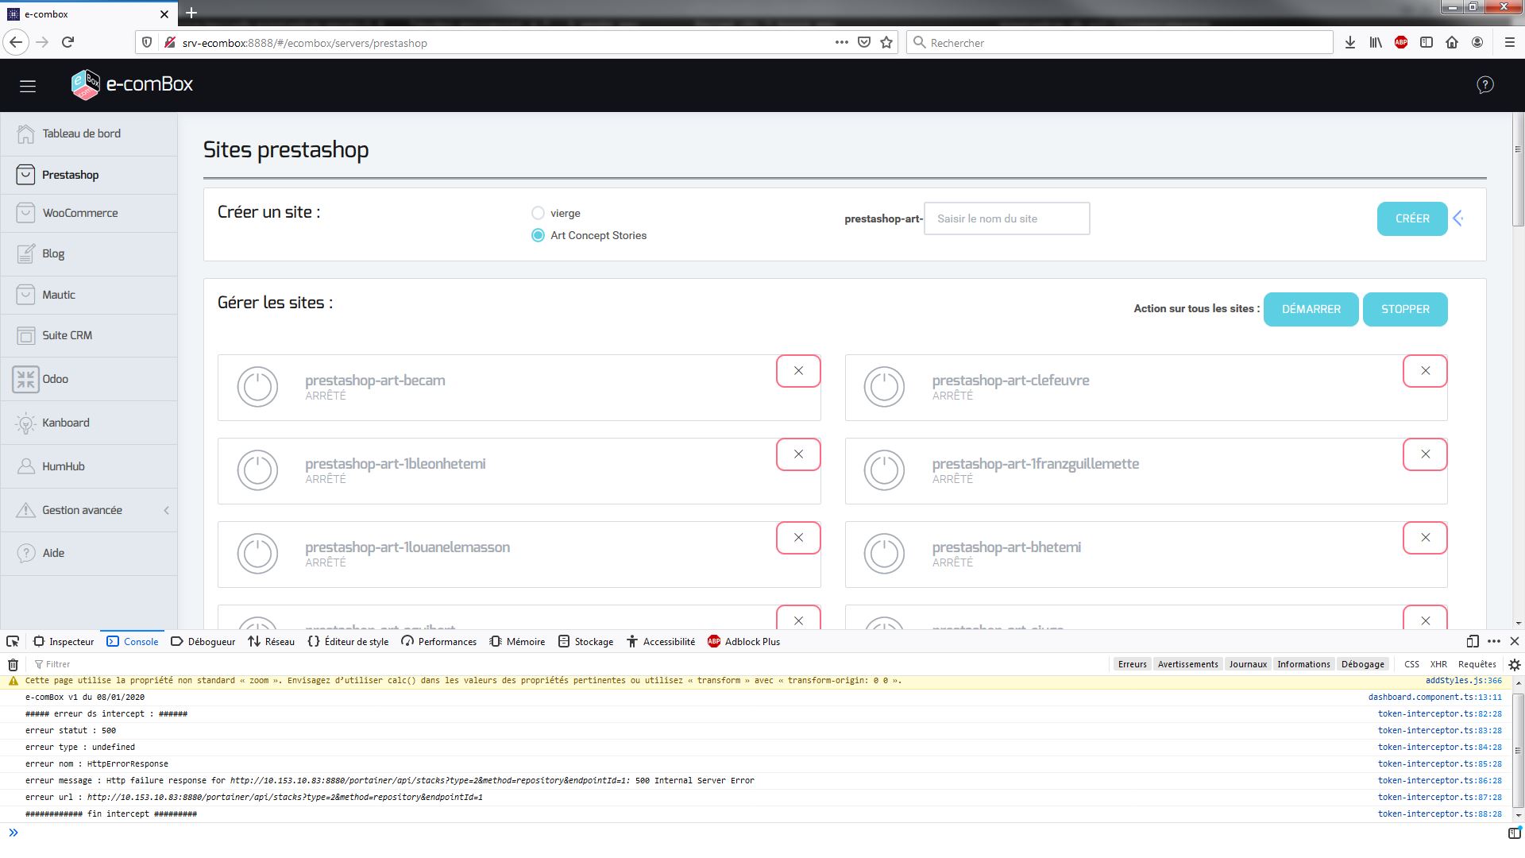The width and height of the screenshot is (1525, 858).
Task: Open devtools console settings gear
Action: click(1514, 664)
